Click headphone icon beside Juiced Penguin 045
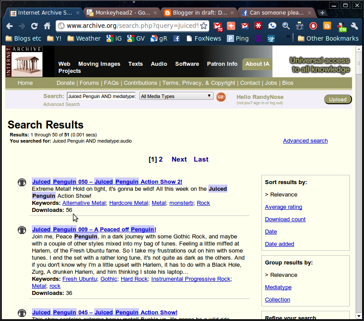 point(22,313)
